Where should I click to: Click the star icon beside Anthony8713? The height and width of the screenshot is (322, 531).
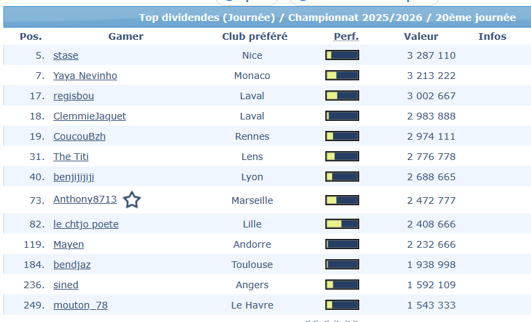[x=132, y=200]
